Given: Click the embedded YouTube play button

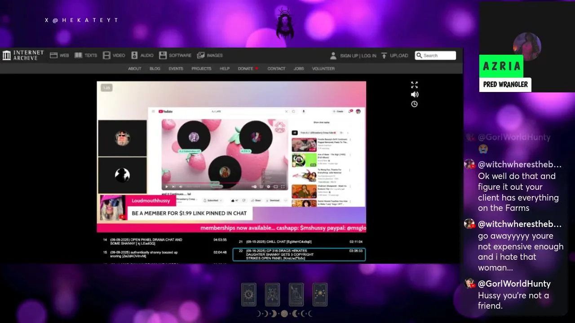Looking at the screenshot, I should [x=167, y=187].
